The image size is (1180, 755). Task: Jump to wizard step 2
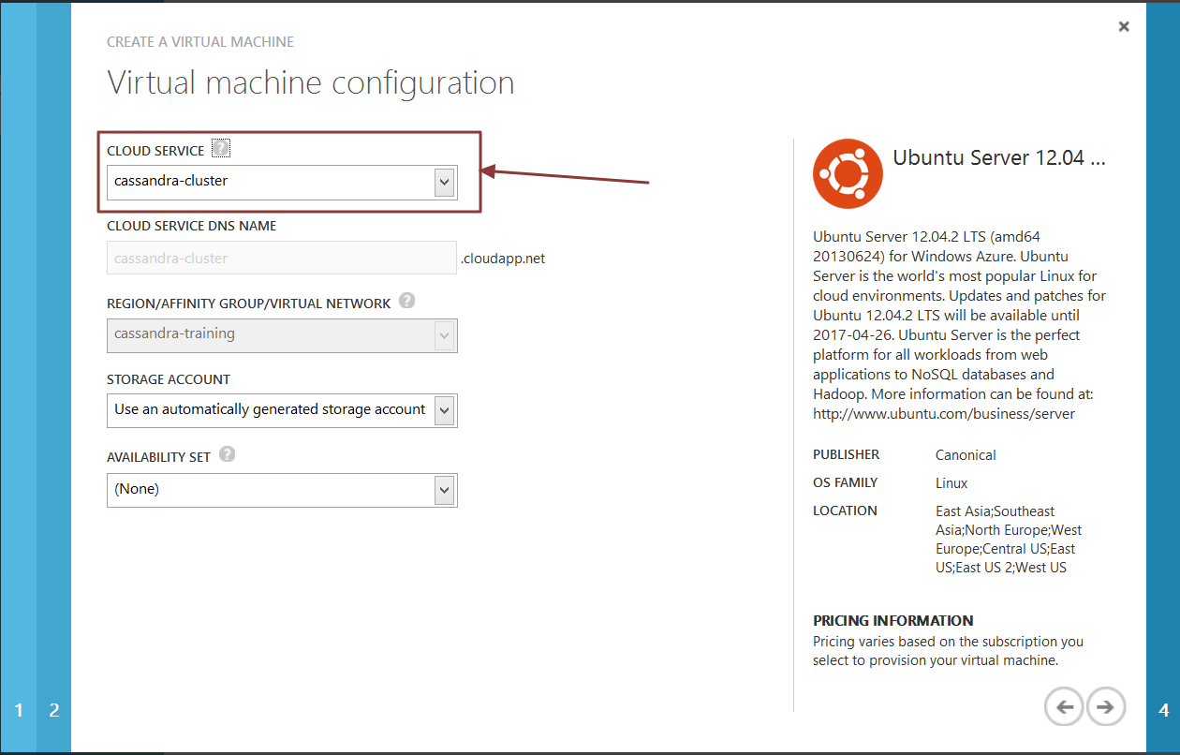pos(54,710)
